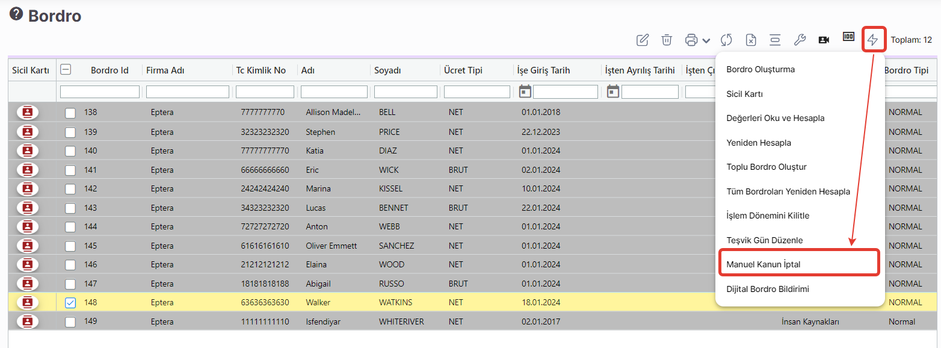Open the İşe Giriş Tarih calendar picker

point(525,92)
